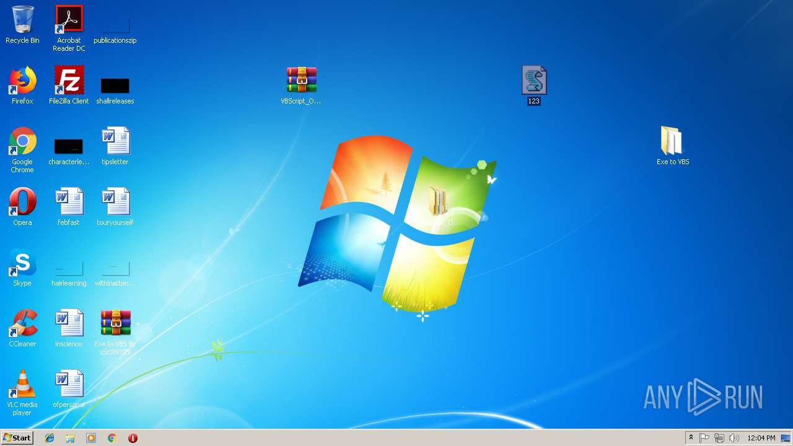
Task: Open the network tray icon
Action: click(x=719, y=438)
